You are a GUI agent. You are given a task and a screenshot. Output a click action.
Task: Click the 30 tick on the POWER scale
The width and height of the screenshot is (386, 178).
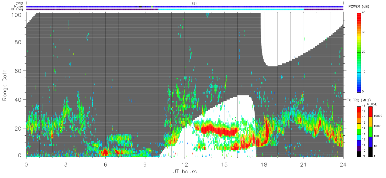click(364, 32)
